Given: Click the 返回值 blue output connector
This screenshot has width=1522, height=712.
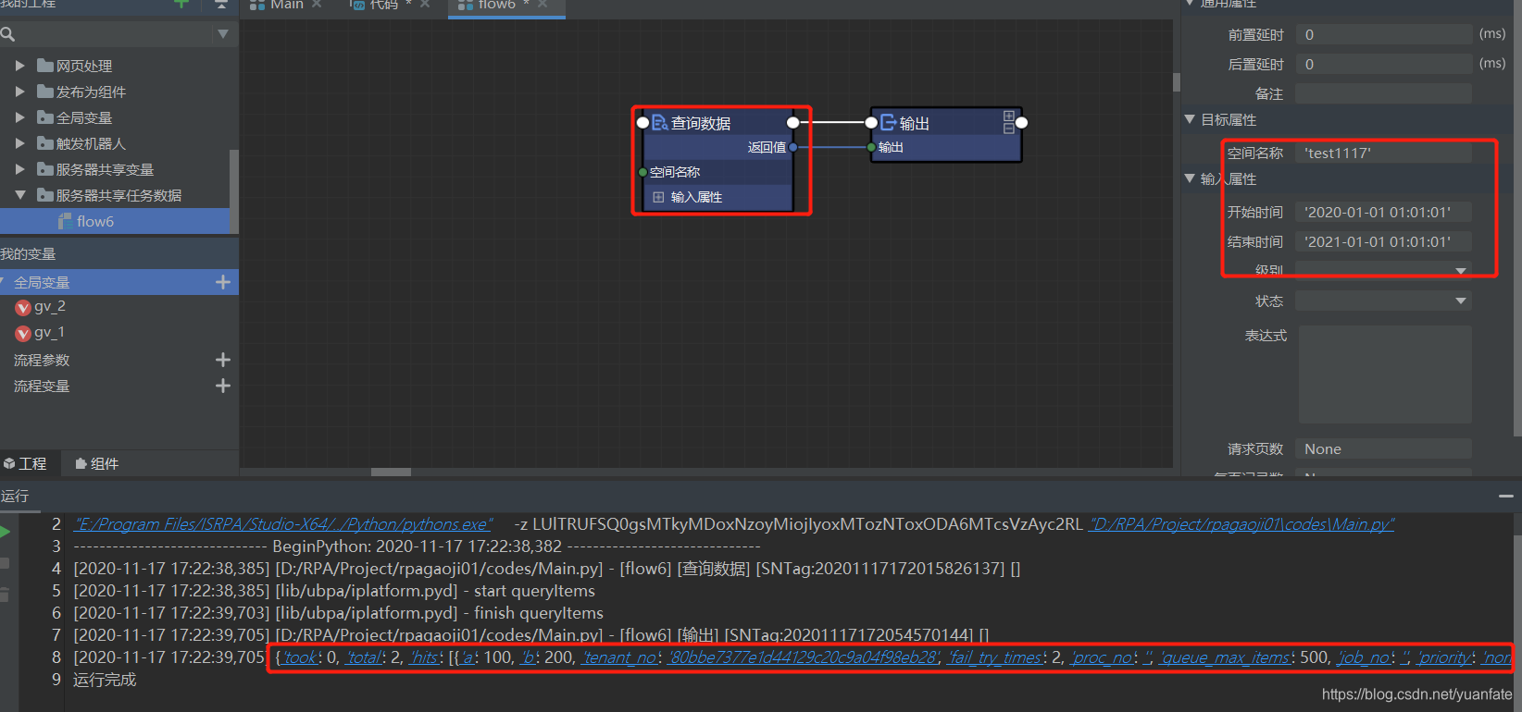Looking at the screenshot, I should click(x=793, y=147).
